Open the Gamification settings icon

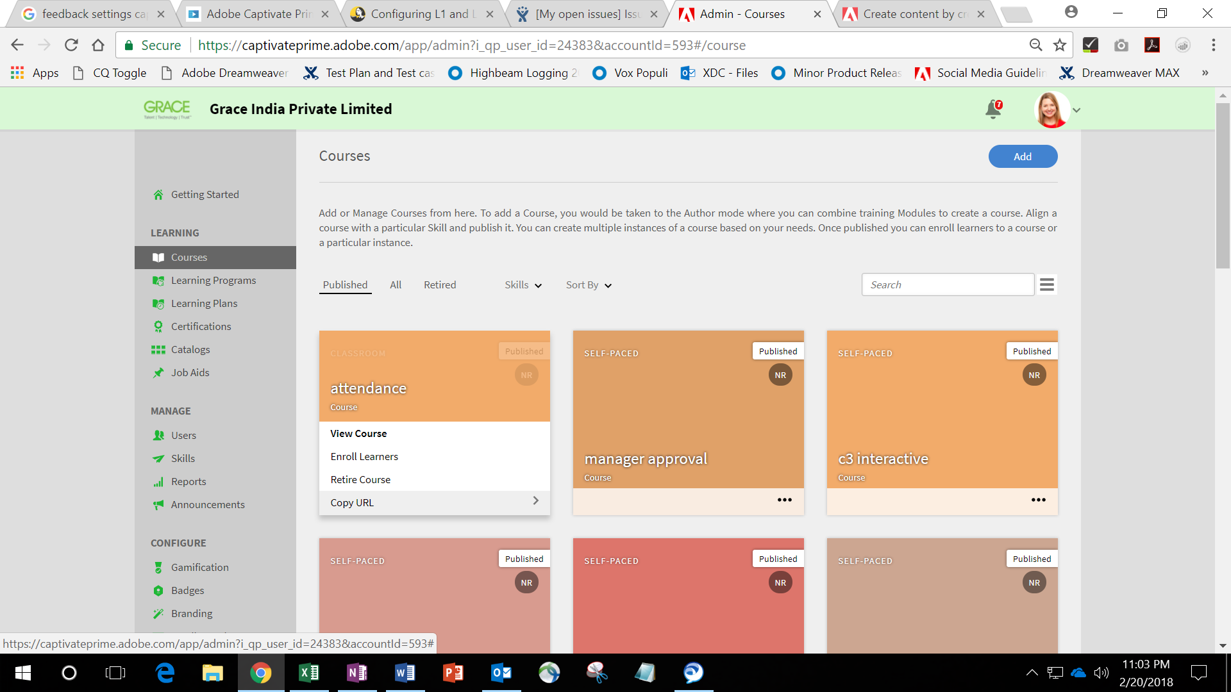[x=158, y=567]
